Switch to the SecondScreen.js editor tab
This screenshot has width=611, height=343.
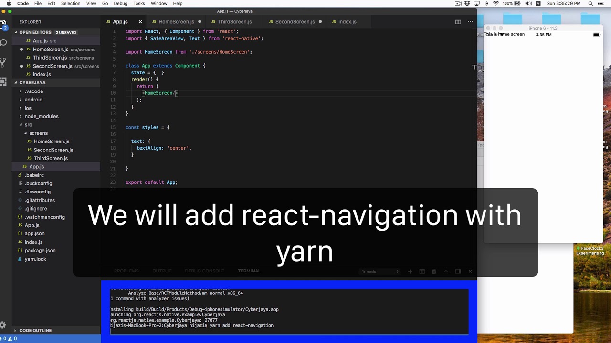point(295,22)
